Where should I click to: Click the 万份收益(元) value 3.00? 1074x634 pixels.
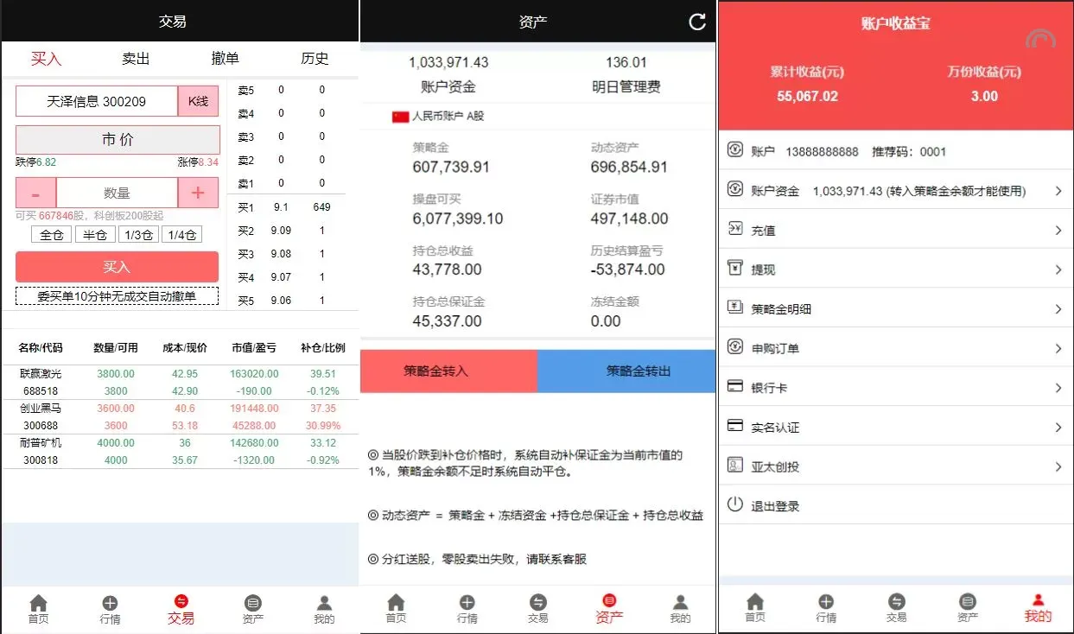pos(984,96)
